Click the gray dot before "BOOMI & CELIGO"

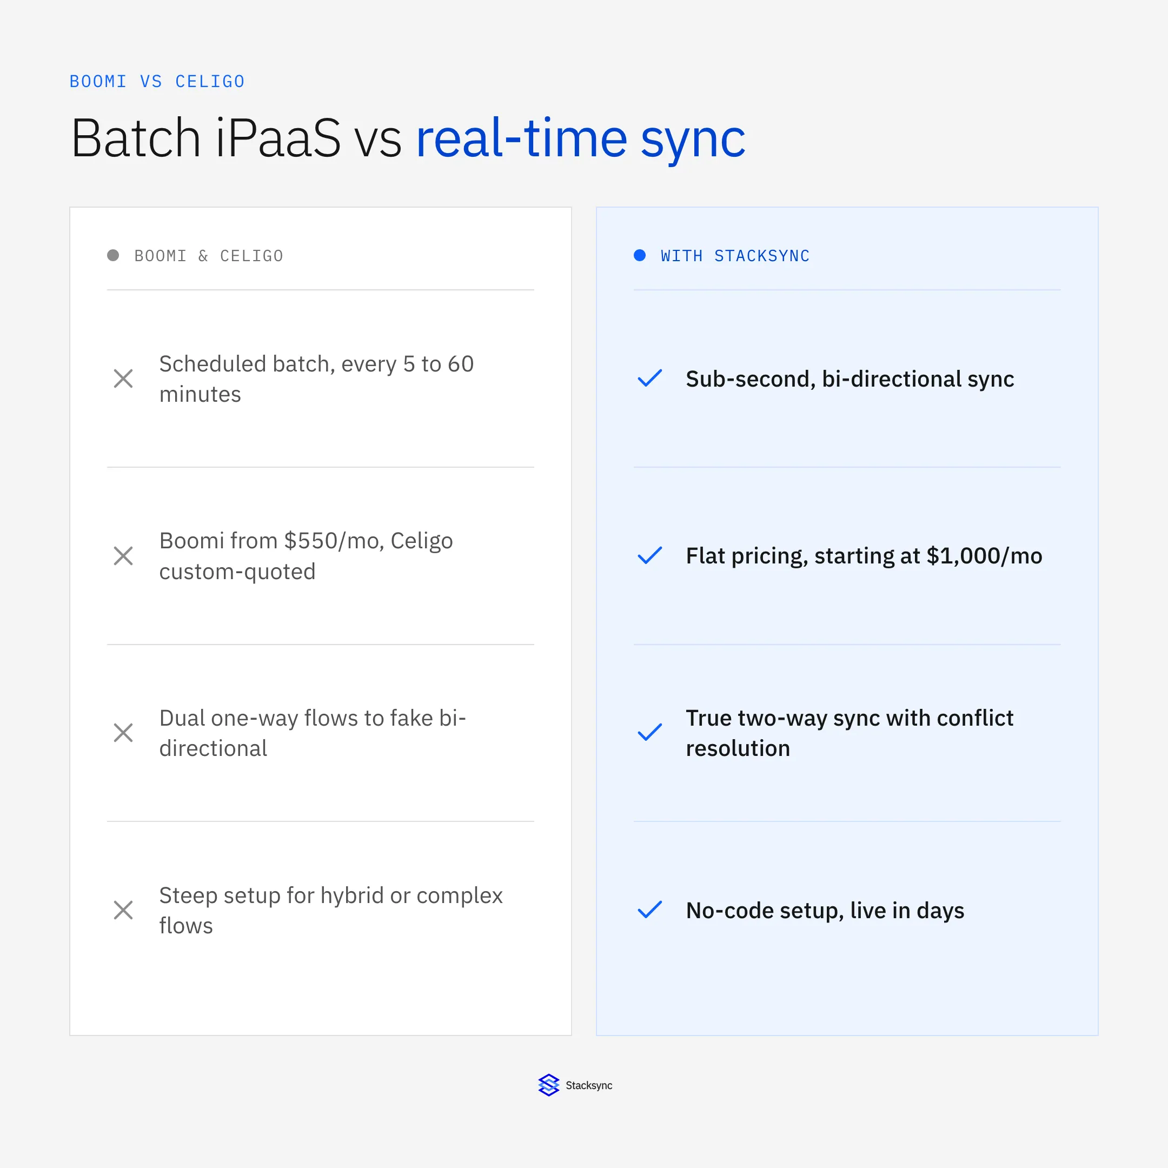click(113, 255)
